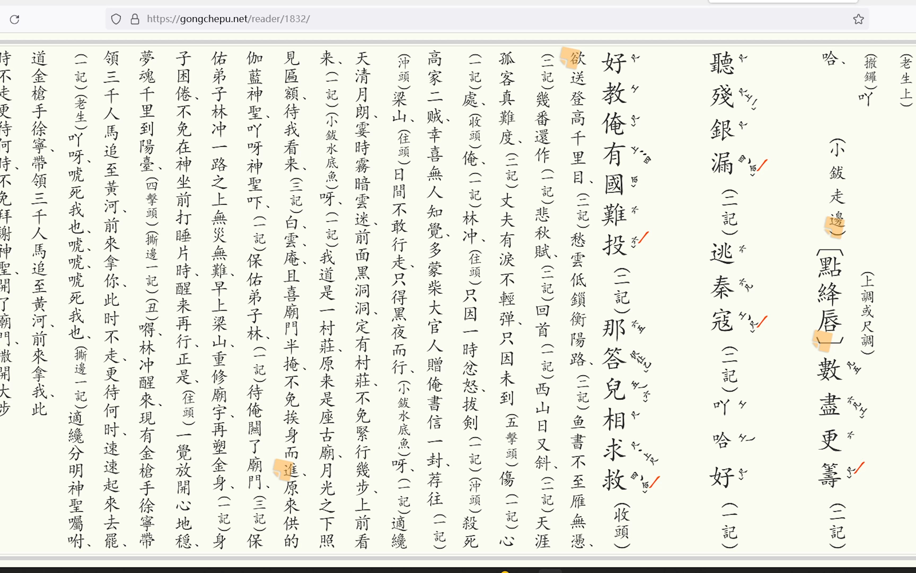Viewport: 916px width, 573px height.
Task: Open the shield tracking protection icon
Action: click(x=116, y=19)
